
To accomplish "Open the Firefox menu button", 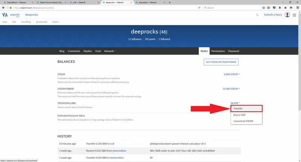I will [298, 7].
